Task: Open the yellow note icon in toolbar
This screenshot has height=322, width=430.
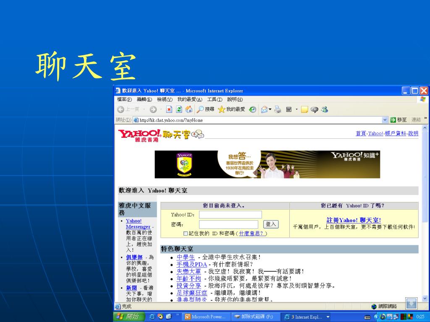Action: click(x=304, y=109)
